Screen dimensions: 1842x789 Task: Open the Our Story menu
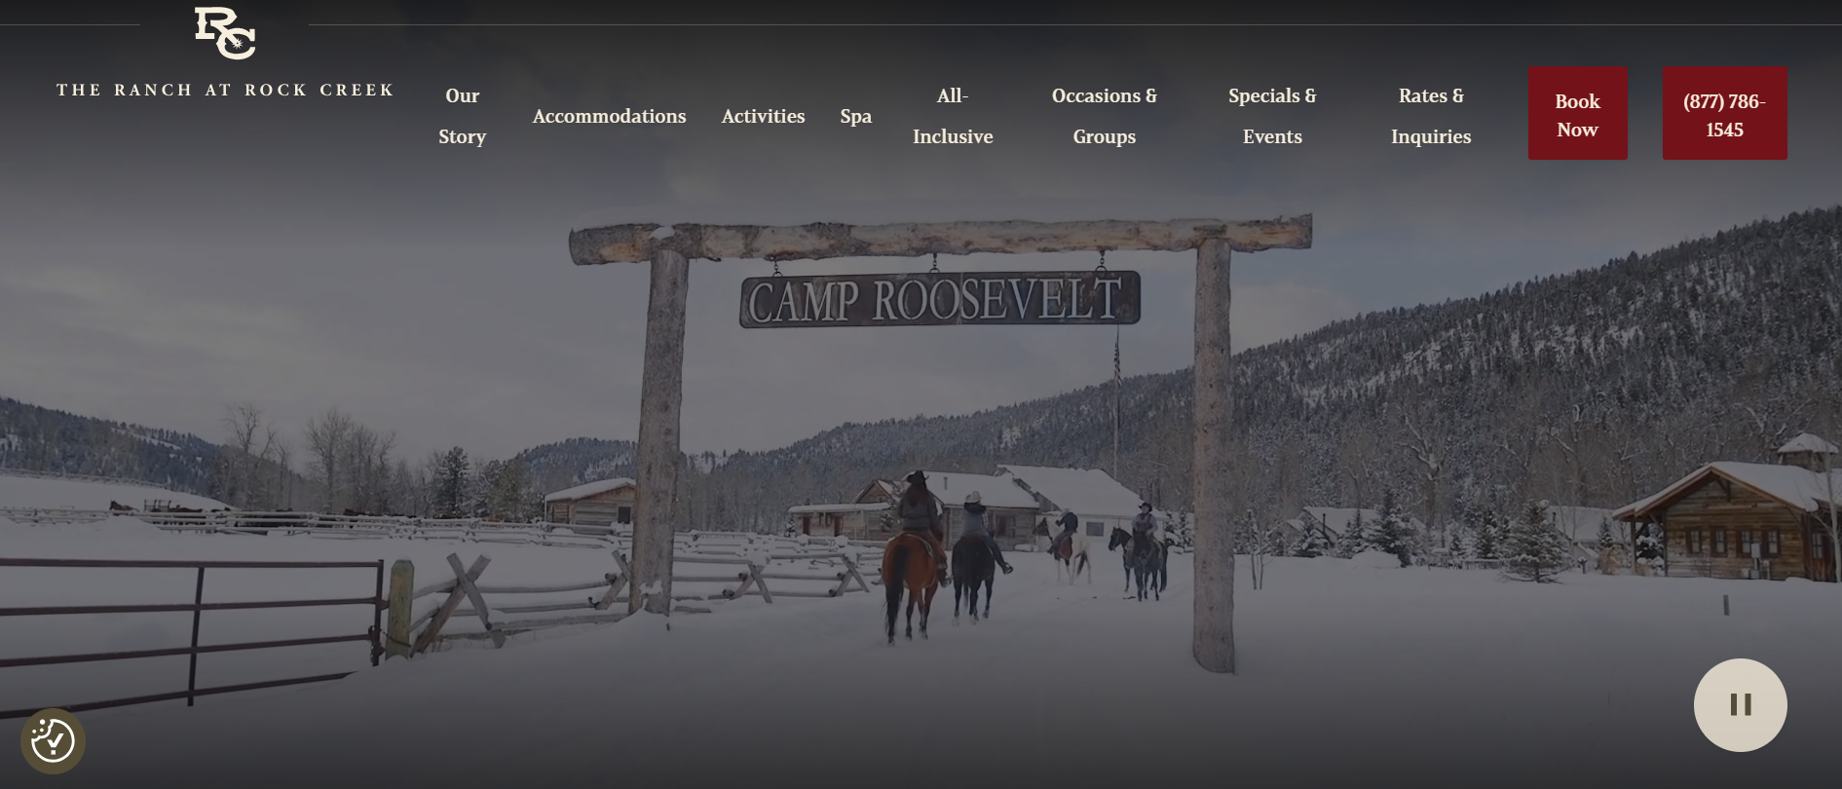[x=462, y=116]
